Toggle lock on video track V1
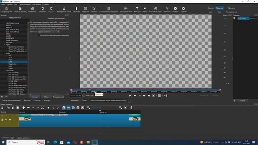258x145 pixels. tap(2, 120)
